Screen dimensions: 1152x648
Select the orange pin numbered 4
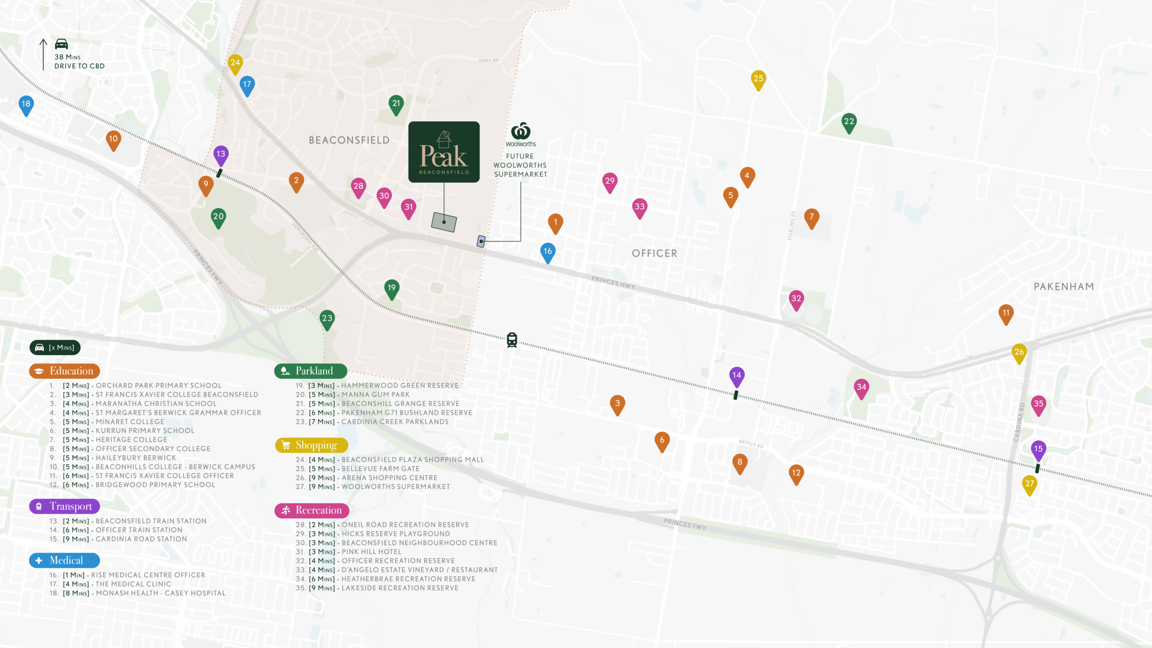[x=747, y=177]
